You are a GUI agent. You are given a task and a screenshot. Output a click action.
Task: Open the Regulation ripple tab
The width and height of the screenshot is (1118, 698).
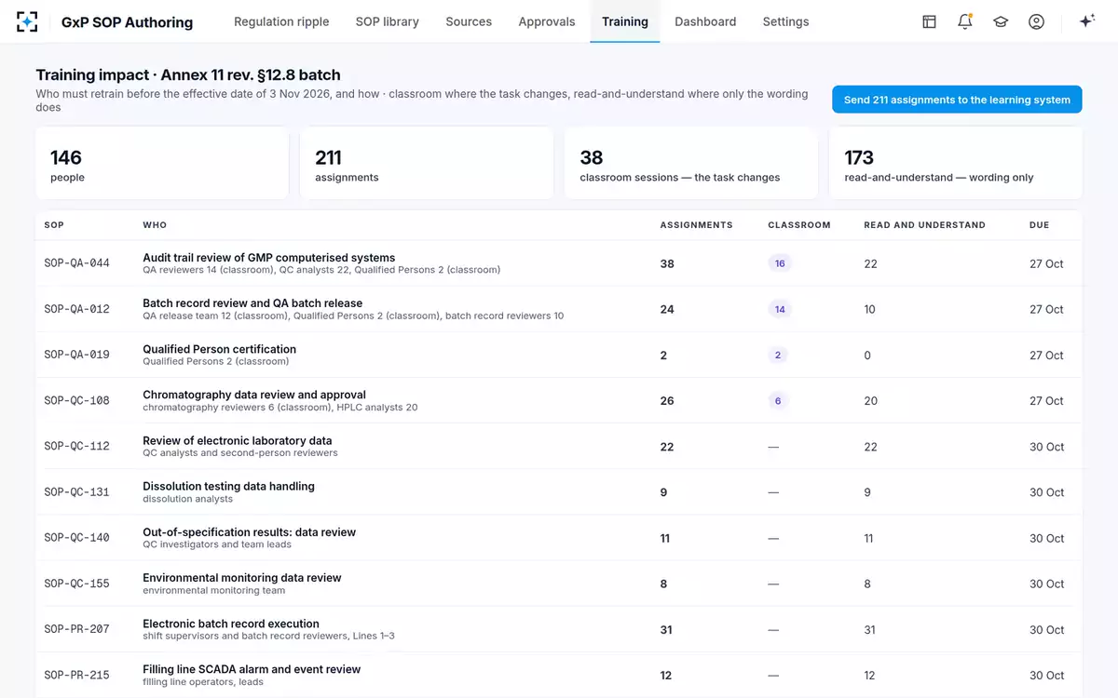point(281,21)
